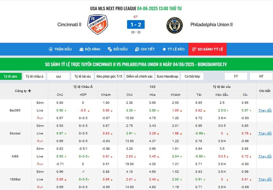Click 188Bet Sớm 1X2 home odds 4.10
The image size is (273, 190).
[x=129, y=172]
